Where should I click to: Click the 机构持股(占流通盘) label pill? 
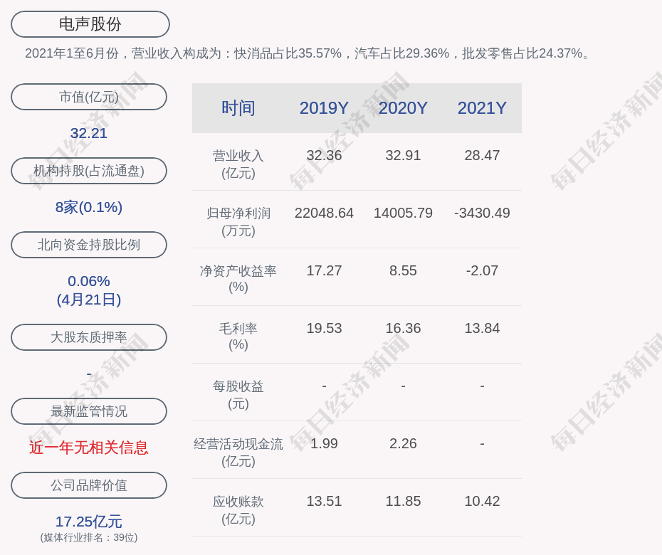click(x=89, y=171)
